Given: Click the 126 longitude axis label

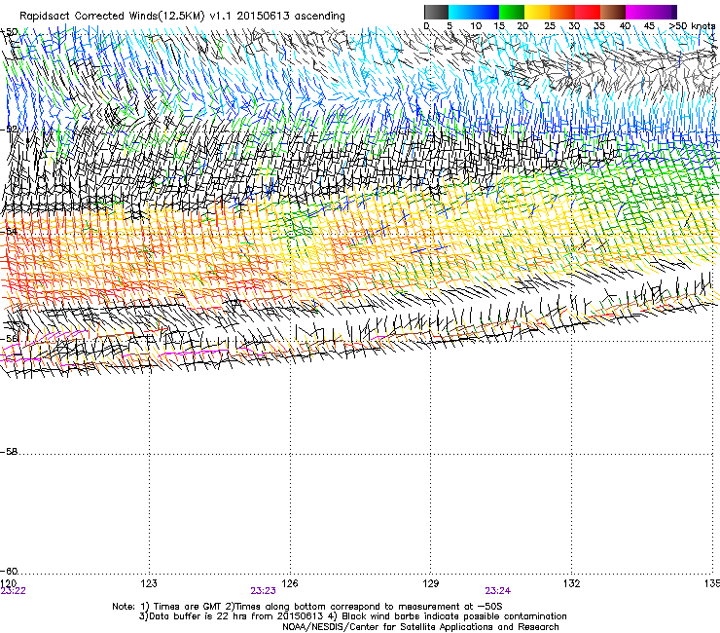Looking at the screenshot, I should pyautogui.click(x=290, y=583).
